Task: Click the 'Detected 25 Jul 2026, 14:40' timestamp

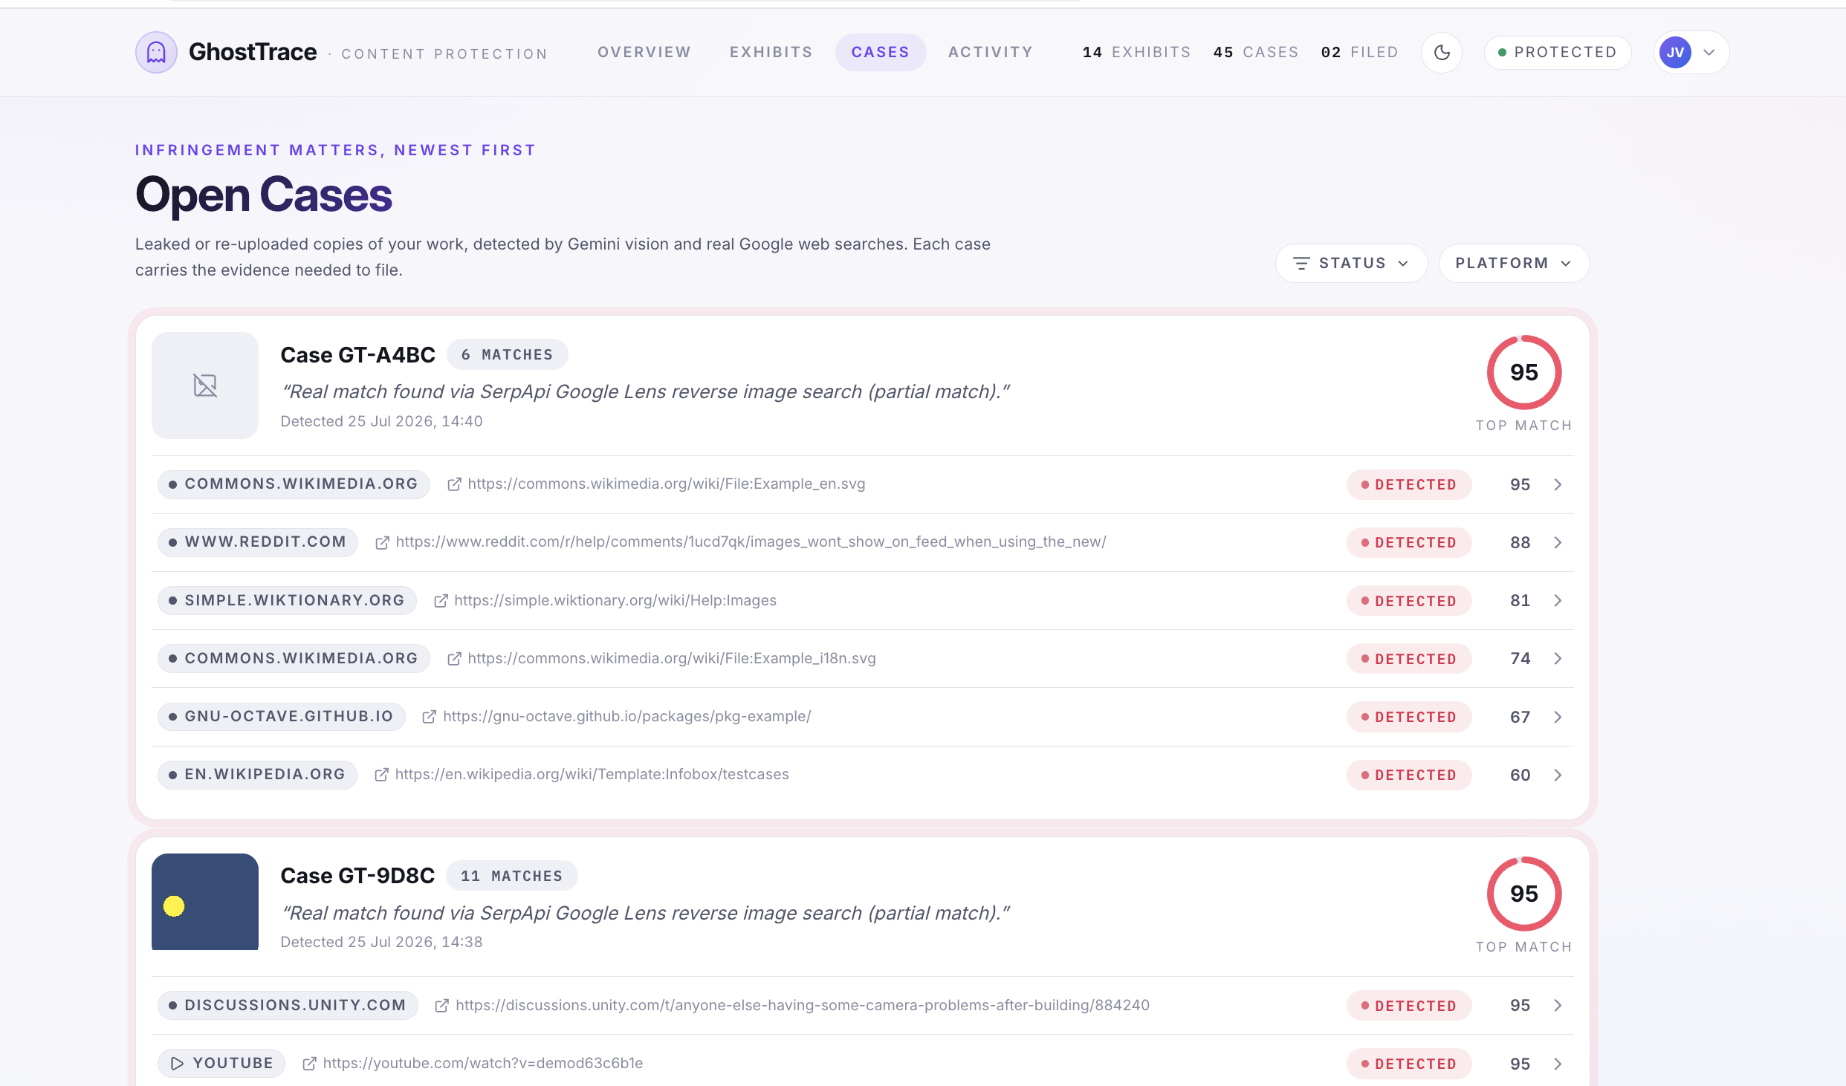Action: click(x=381, y=421)
